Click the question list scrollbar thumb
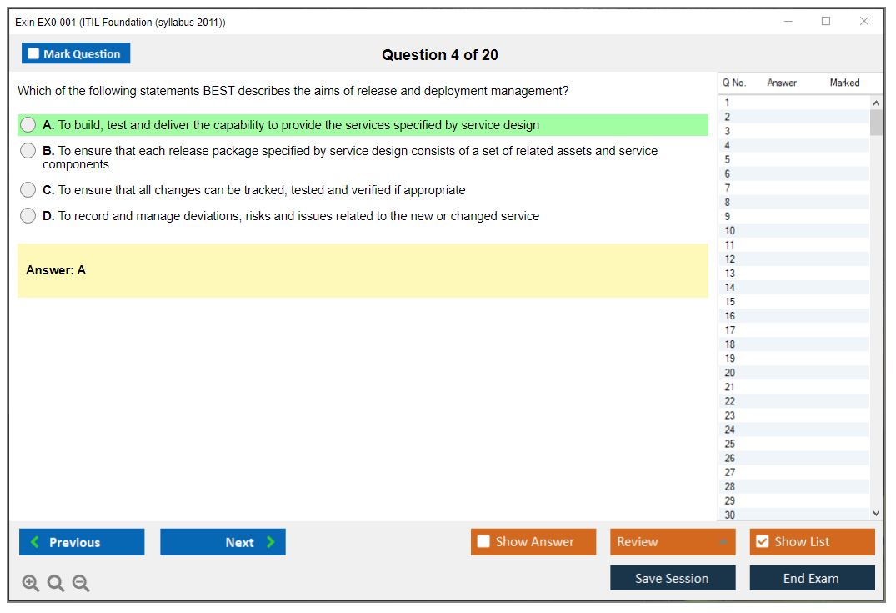The width and height of the screenshot is (896, 613). click(875, 123)
